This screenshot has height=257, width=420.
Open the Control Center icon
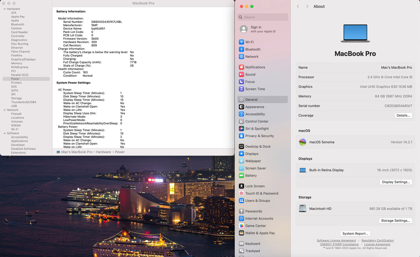pyautogui.click(x=241, y=121)
